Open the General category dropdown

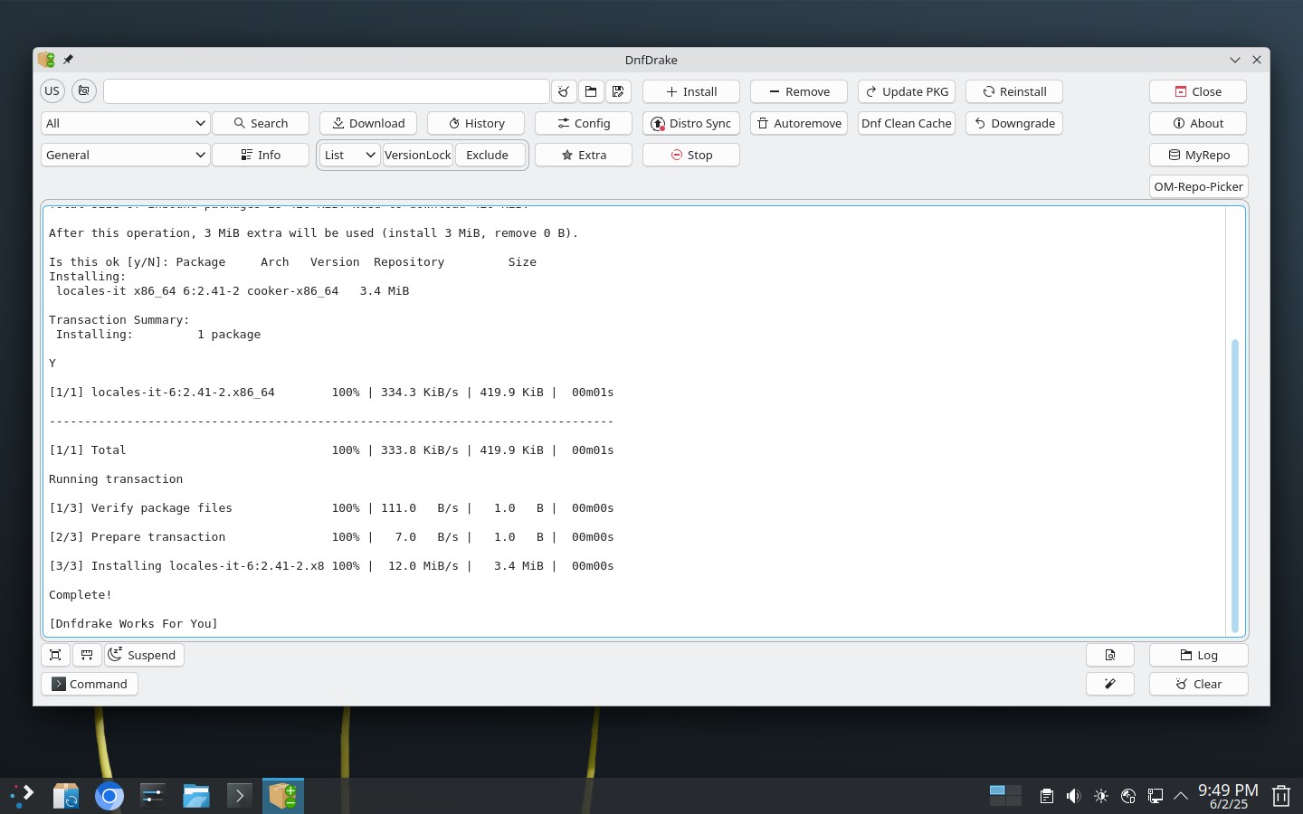pyautogui.click(x=125, y=155)
